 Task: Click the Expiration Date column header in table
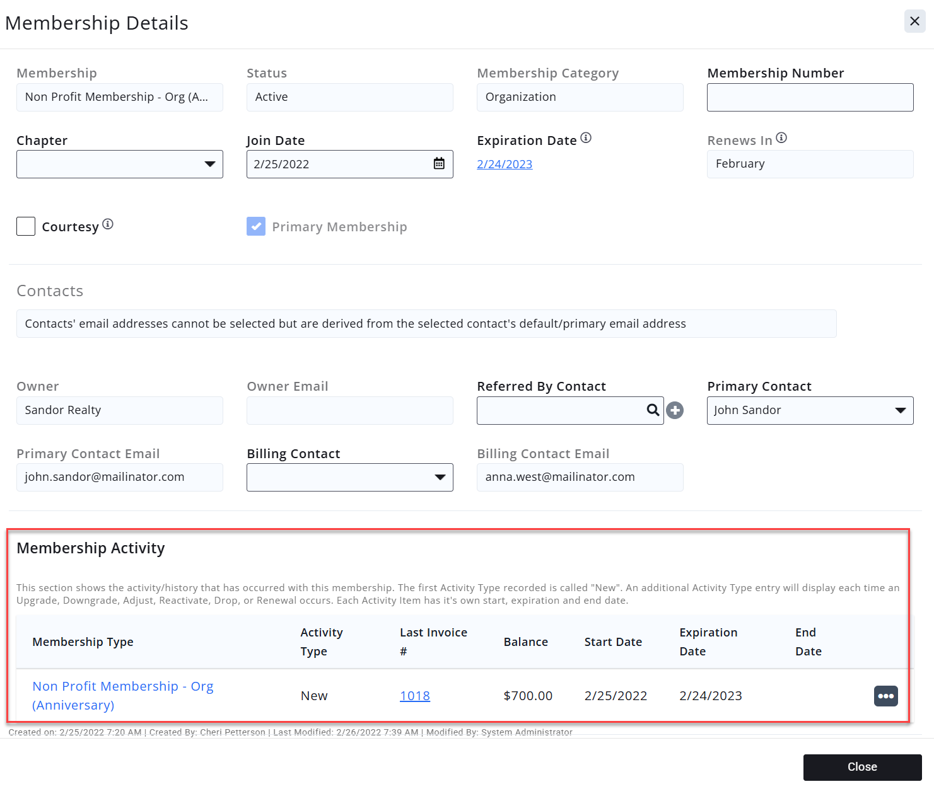tap(708, 642)
